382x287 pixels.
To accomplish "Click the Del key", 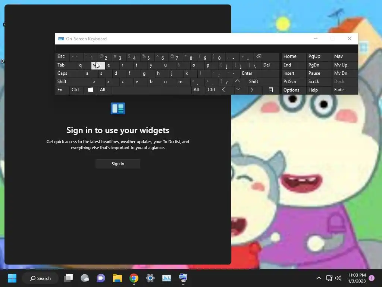I will [270, 65].
